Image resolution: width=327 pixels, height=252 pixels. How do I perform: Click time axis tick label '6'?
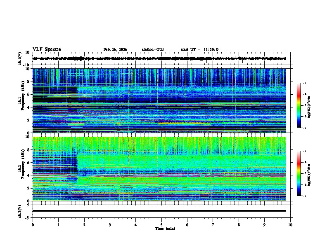click(x=187, y=225)
